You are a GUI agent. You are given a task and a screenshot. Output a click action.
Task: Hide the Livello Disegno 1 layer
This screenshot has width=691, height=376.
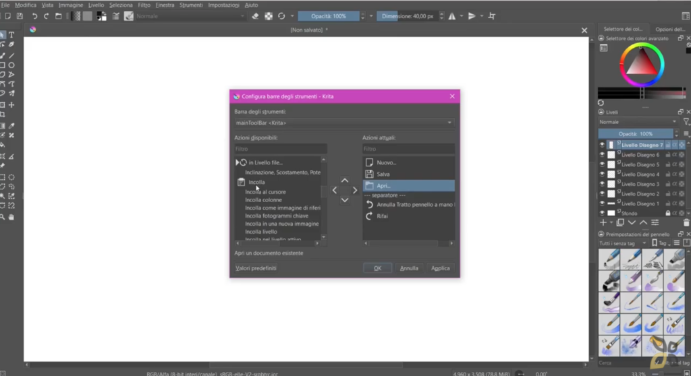[x=602, y=203]
